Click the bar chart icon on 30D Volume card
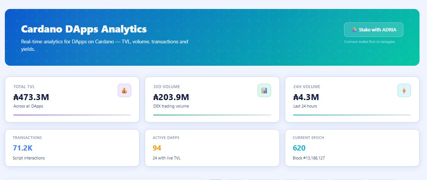This screenshot has height=180, width=427. pyautogui.click(x=264, y=90)
